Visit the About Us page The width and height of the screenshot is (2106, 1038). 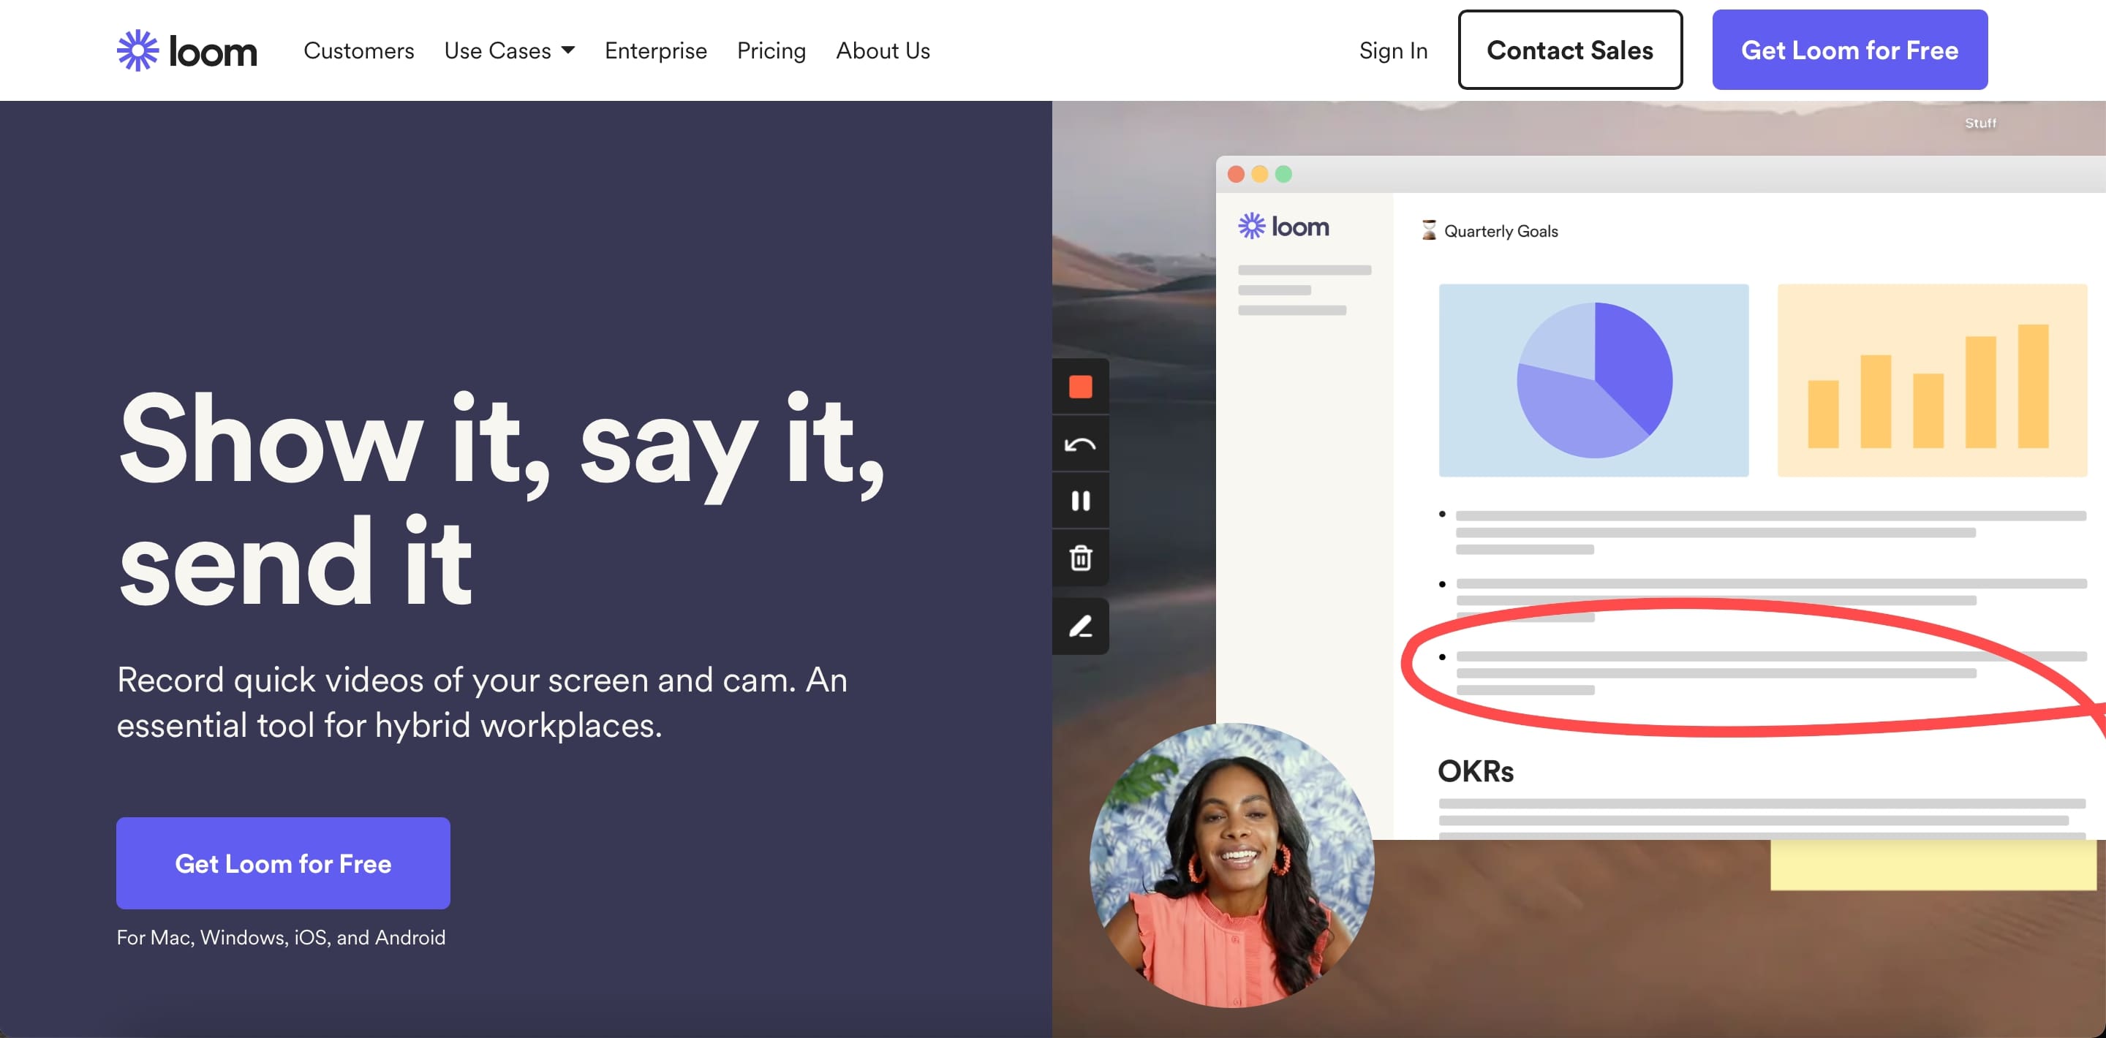[883, 50]
